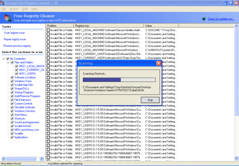Select the Start Menu label in the tree
Image resolution: width=239 pixels, height=166 pixels.
tap(21, 115)
